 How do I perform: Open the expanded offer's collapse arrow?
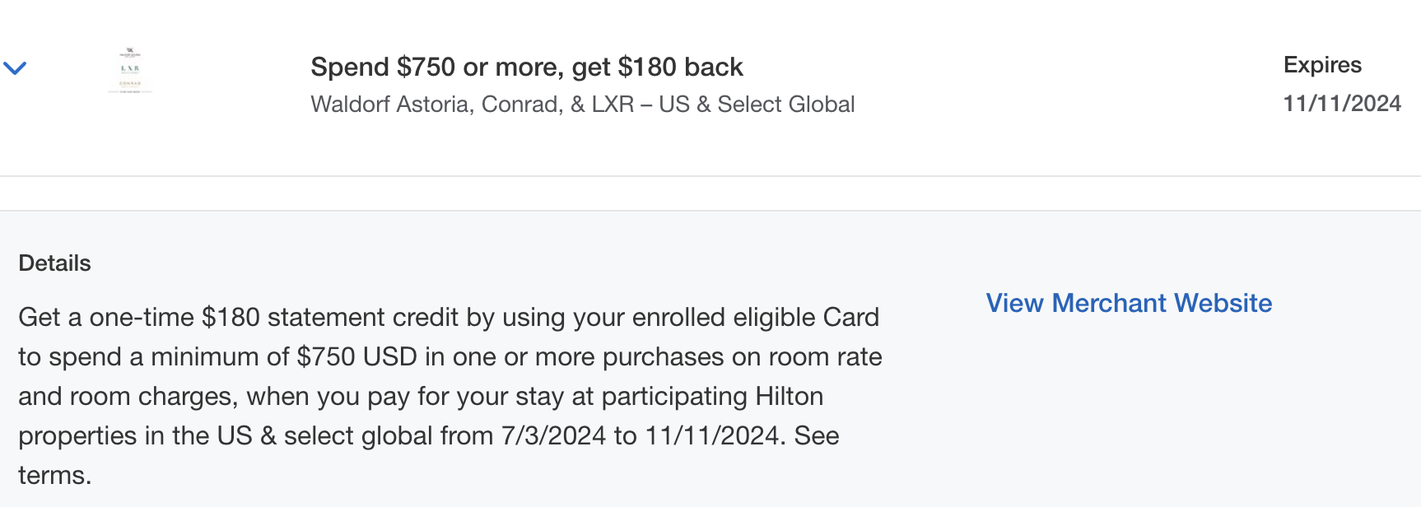16,67
